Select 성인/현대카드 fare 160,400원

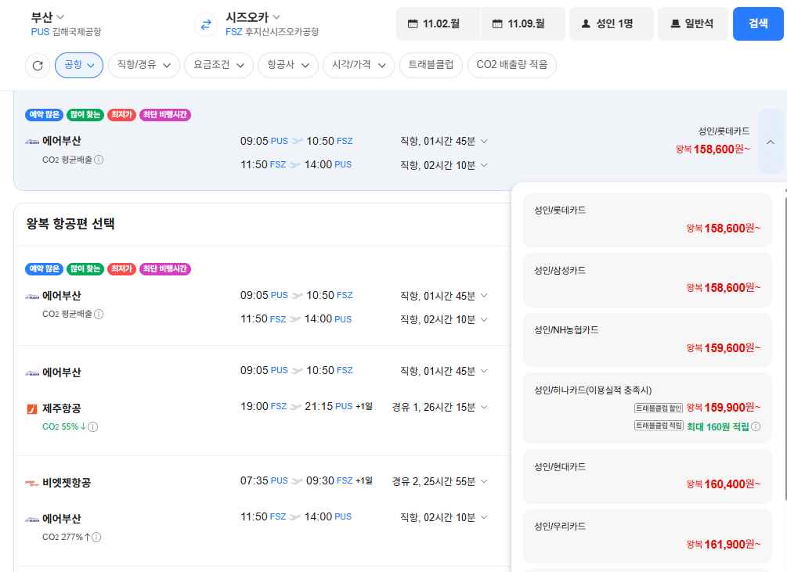(647, 477)
